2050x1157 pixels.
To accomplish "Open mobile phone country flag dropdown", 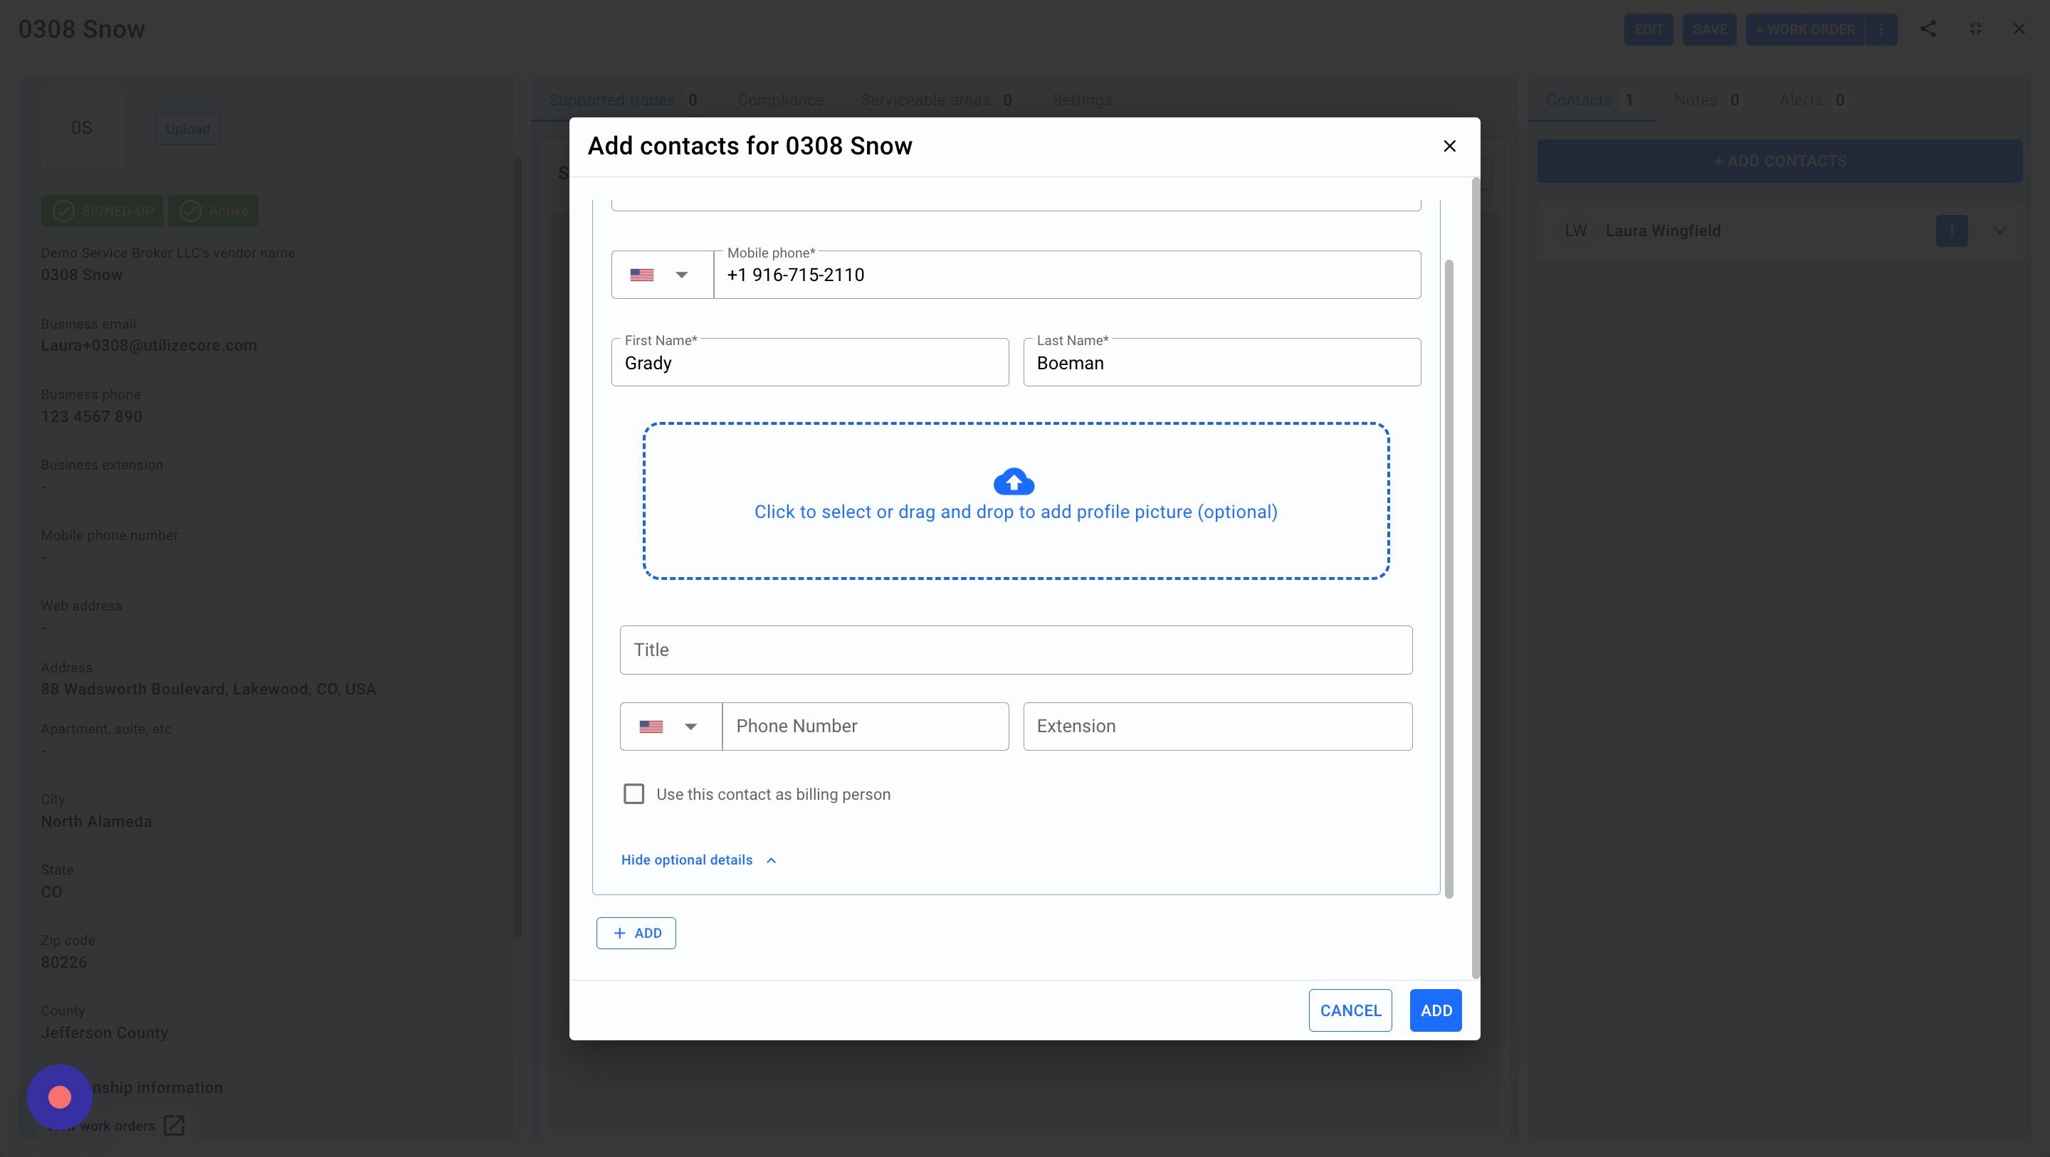I will click(x=661, y=275).
